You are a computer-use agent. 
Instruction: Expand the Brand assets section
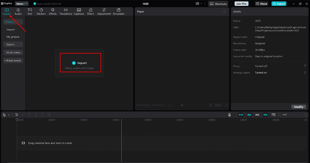coord(14,60)
